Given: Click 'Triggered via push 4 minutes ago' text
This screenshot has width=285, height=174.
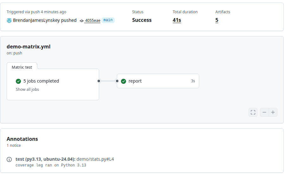Looking at the screenshot, I should [36, 12].
